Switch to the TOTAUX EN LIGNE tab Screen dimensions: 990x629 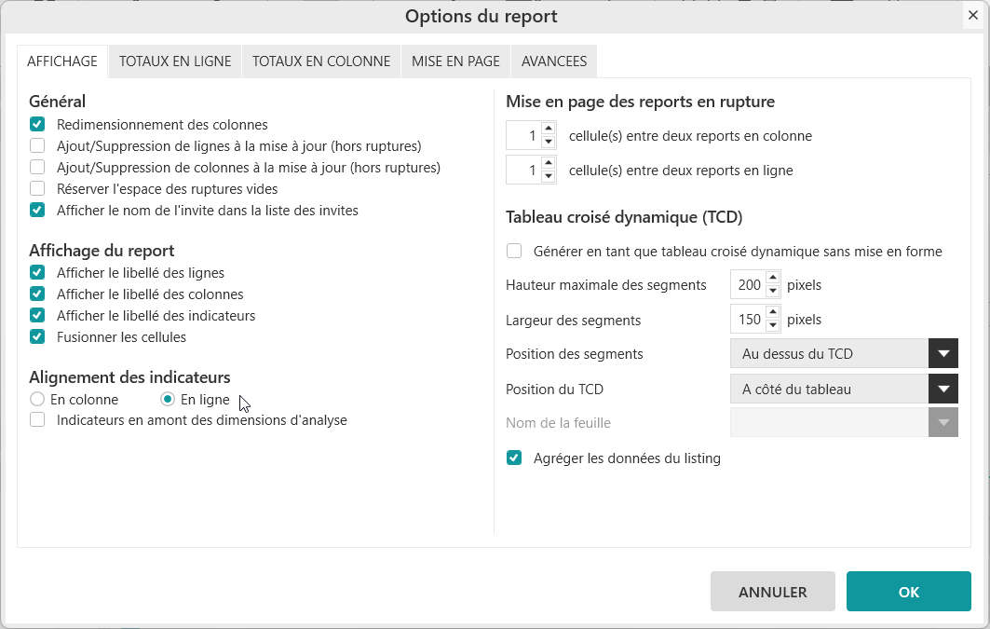click(x=175, y=62)
